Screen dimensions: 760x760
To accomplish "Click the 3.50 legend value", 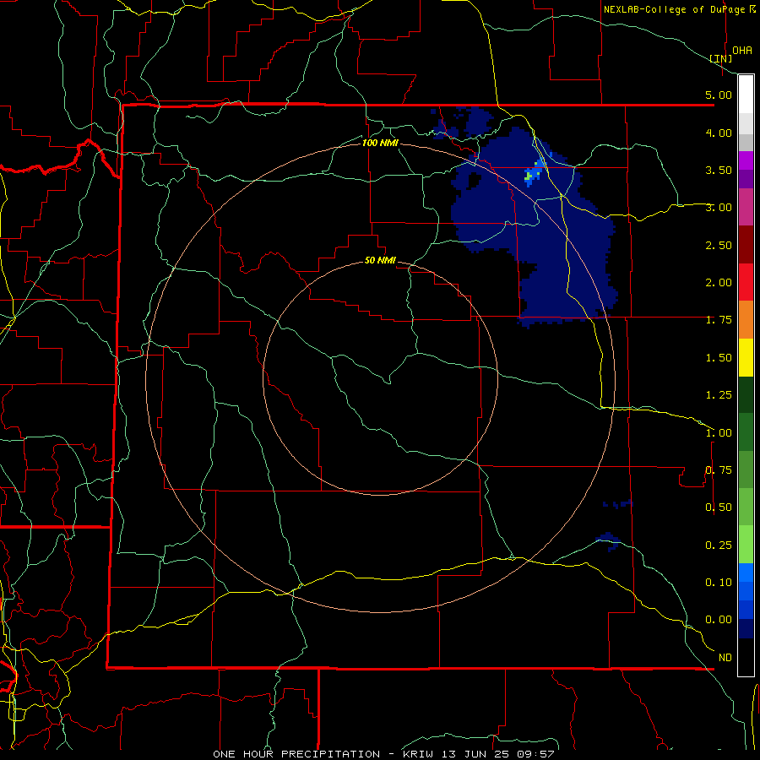I will 719,170.
